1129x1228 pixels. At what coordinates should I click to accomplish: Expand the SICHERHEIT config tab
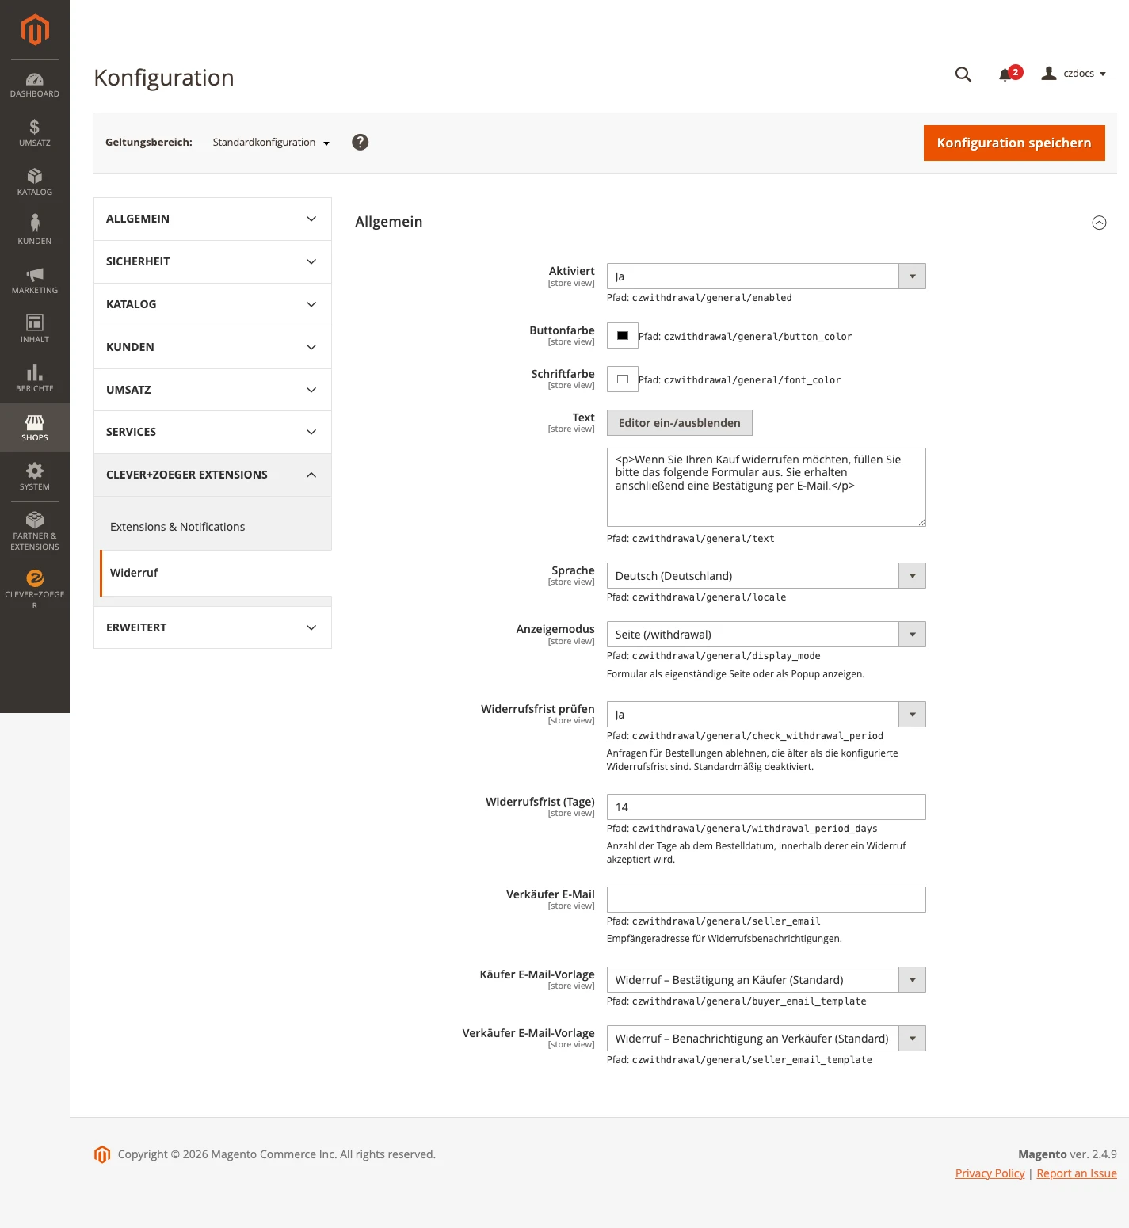(x=212, y=261)
